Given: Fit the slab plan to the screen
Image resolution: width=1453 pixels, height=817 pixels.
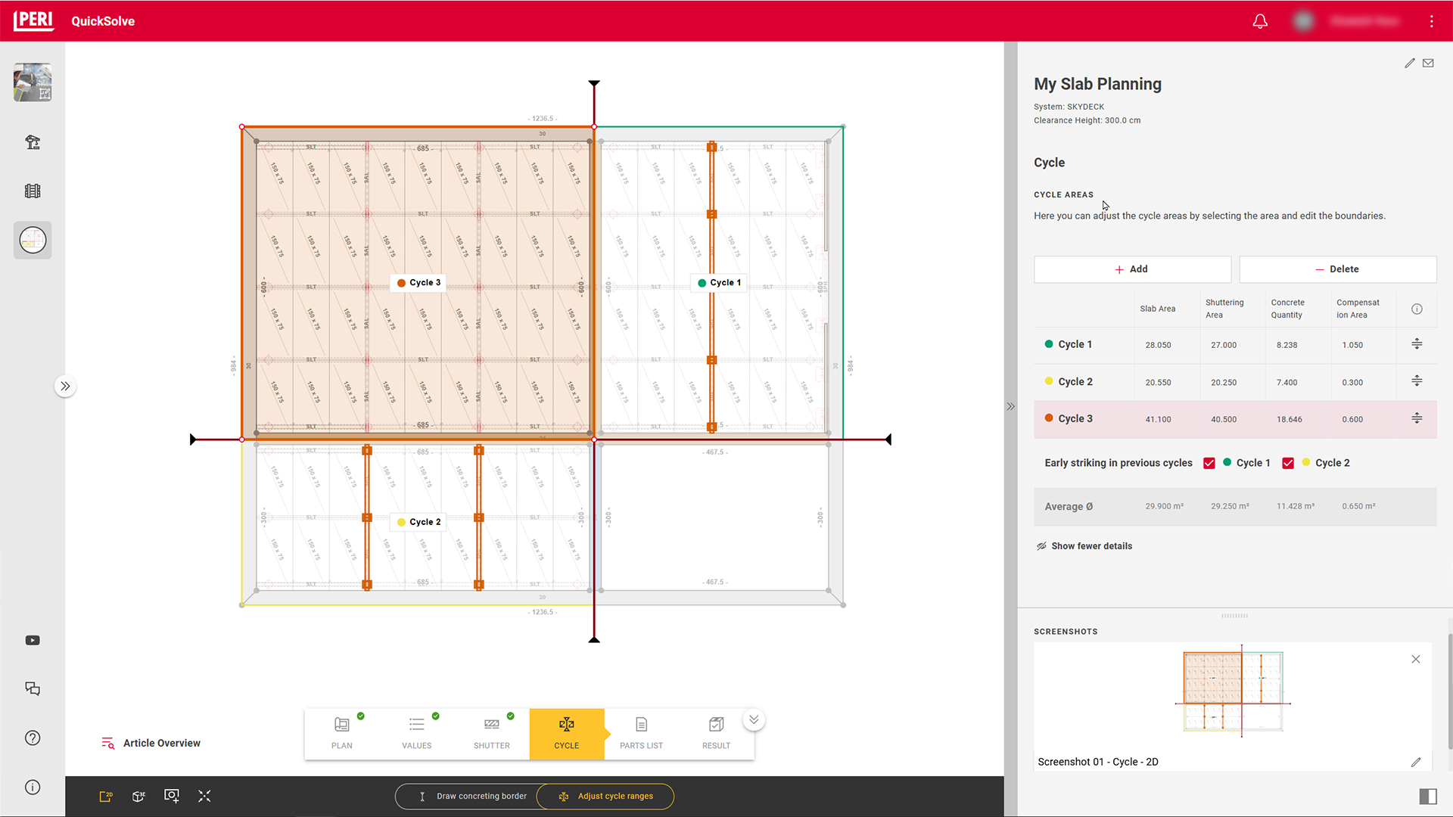Looking at the screenshot, I should [204, 796].
